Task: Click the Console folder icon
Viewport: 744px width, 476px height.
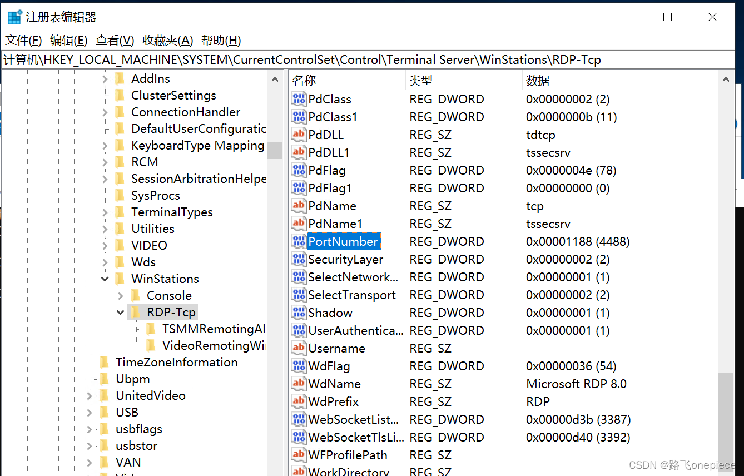Action: [x=136, y=296]
